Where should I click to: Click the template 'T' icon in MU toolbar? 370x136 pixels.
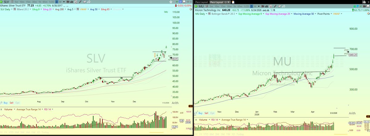263,6
